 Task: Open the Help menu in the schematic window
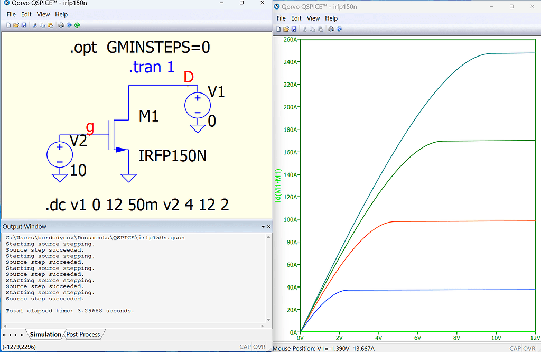click(61, 14)
